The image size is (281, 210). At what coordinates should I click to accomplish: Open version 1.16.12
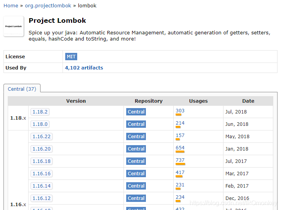click(x=42, y=198)
